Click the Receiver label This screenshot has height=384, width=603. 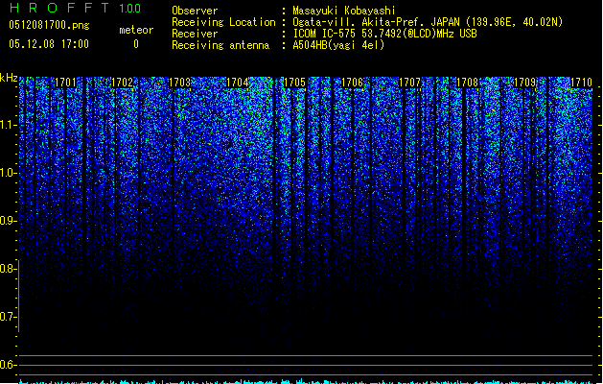195,34
